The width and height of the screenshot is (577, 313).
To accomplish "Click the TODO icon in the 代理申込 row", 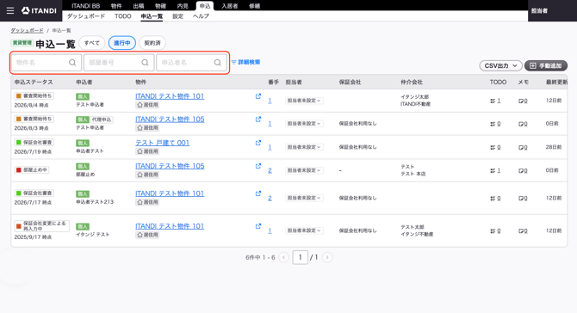I will (493, 124).
